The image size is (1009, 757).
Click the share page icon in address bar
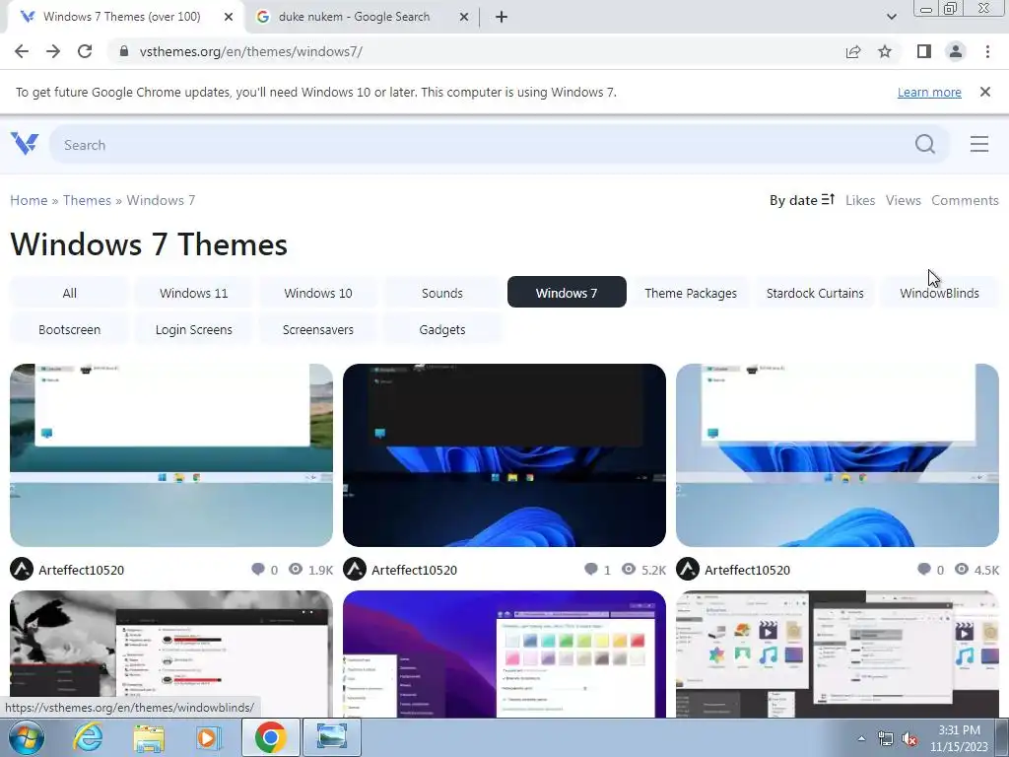pyautogui.click(x=853, y=51)
